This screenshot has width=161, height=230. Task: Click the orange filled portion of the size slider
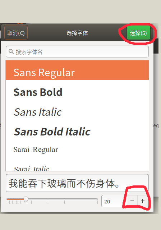point(15,199)
